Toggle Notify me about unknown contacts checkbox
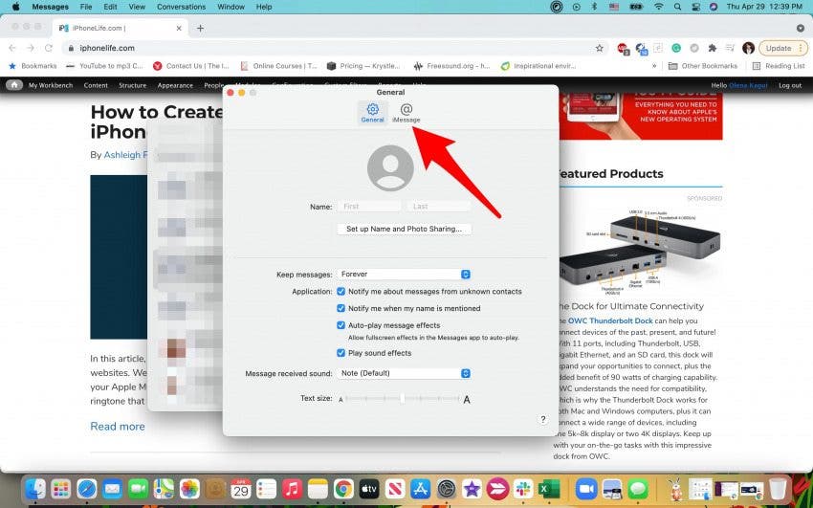The height and width of the screenshot is (508, 813). 341,292
